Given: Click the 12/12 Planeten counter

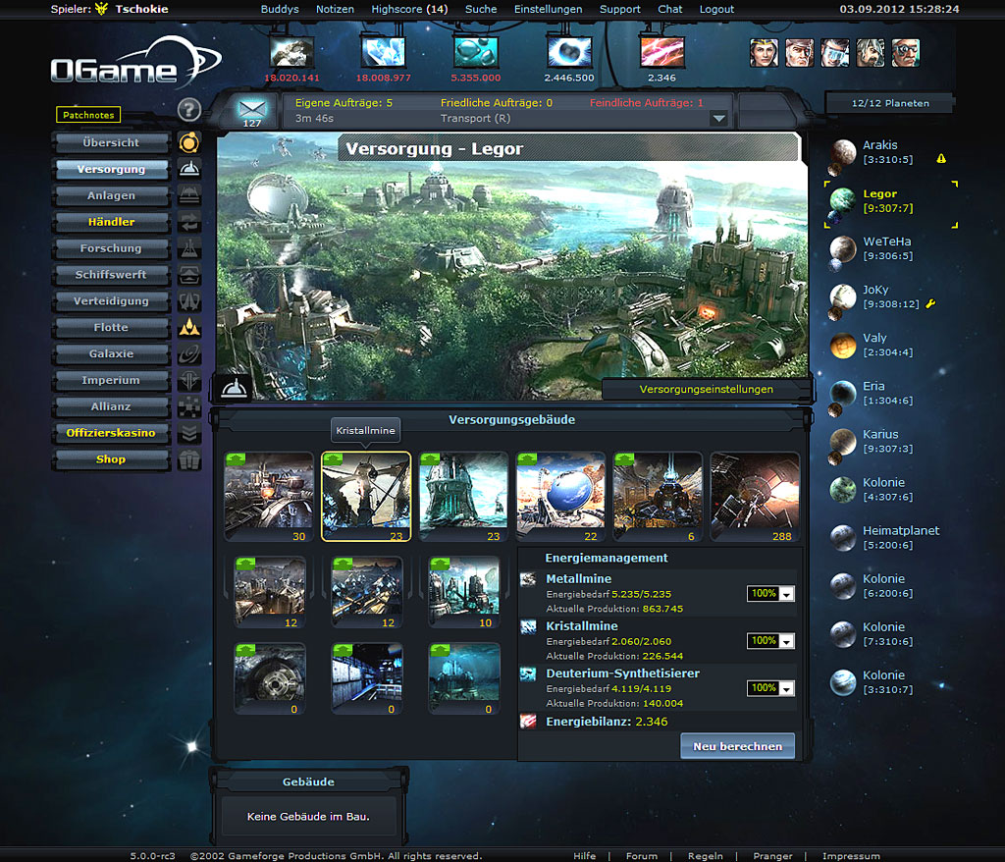Looking at the screenshot, I should tap(889, 103).
